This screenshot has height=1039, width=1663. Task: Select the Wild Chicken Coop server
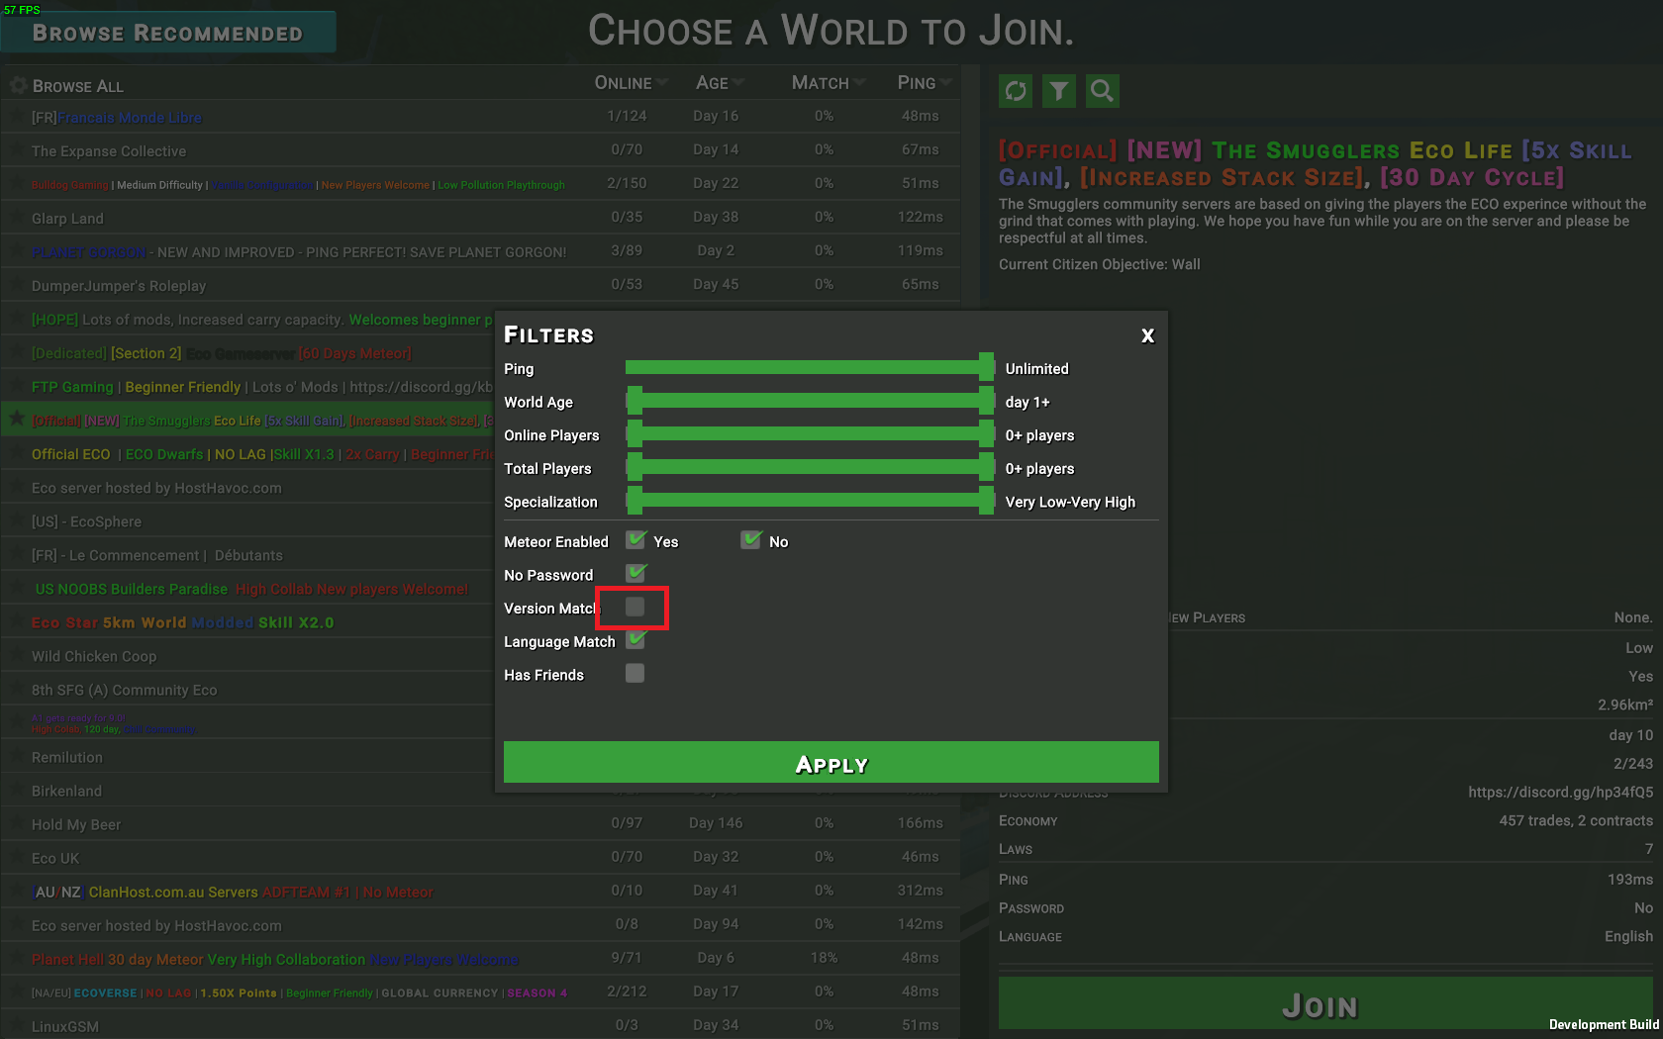coord(248,656)
